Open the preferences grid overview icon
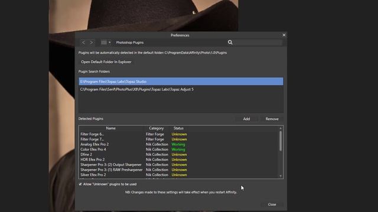Image resolution: width=378 pixels, height=212 pixels. [104, 42]
